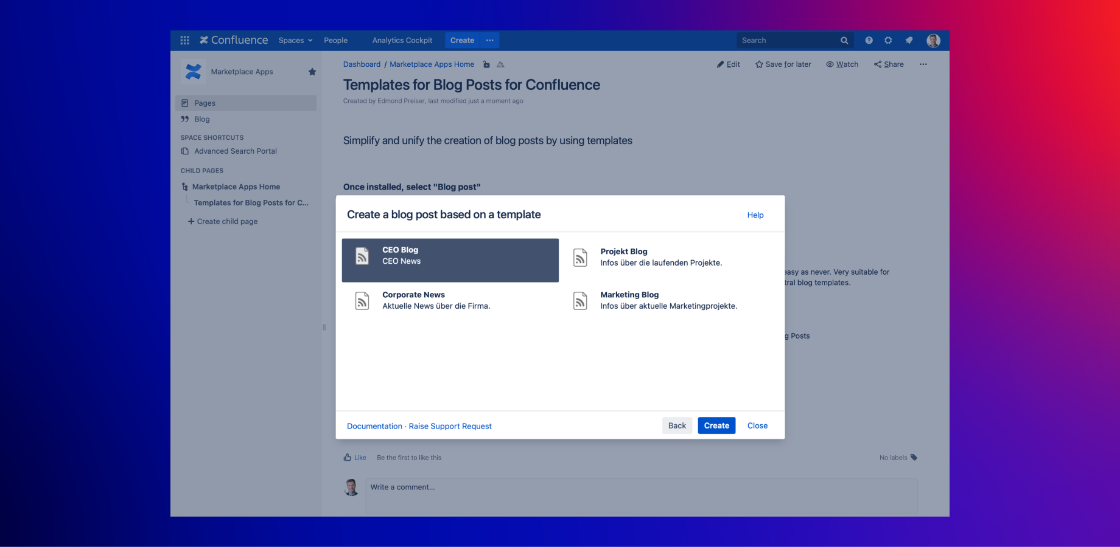Select the Marketing Blog template
Viewport: 1120px width, 547px height.
[x=669, y=301]
